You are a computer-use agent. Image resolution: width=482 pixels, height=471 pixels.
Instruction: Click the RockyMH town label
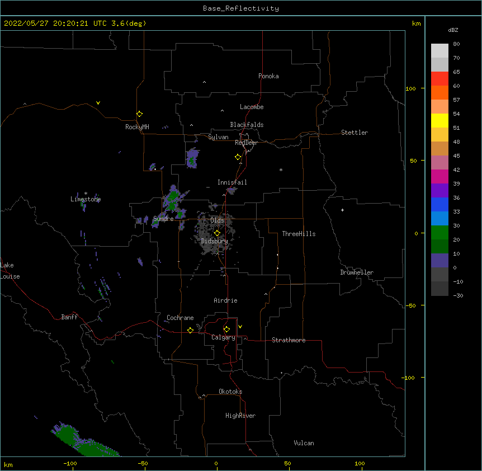pos(137,127)
